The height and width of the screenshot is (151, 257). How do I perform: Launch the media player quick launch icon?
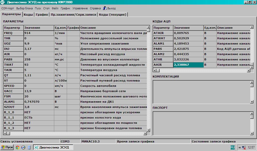click(x=23, y=147)
